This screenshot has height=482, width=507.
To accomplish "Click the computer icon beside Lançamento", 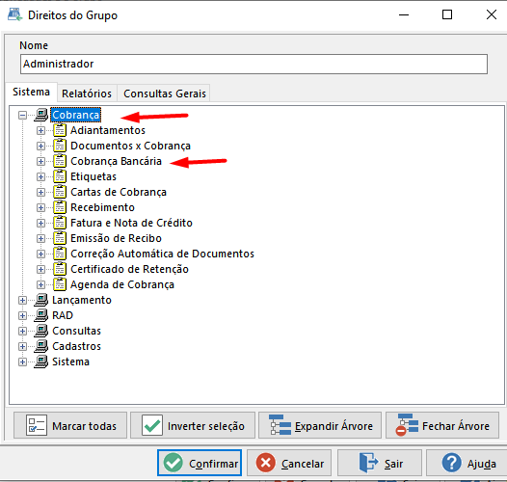I will [x=41, y=300].
